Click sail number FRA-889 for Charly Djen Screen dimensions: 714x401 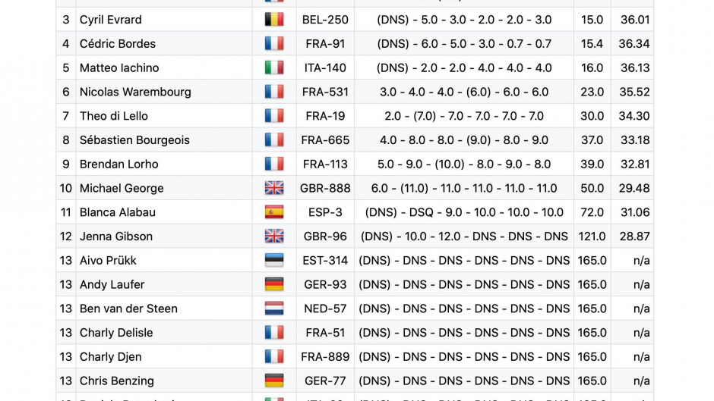[325, 357]
